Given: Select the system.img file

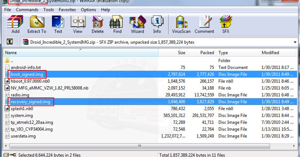Looking at the screenshot, I should (x=22, y=115).
